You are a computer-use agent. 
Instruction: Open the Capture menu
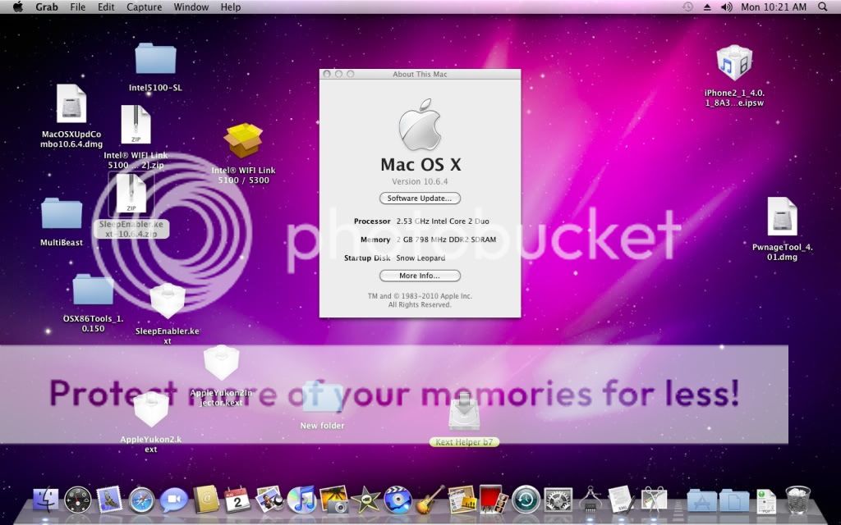pos(144,7)
